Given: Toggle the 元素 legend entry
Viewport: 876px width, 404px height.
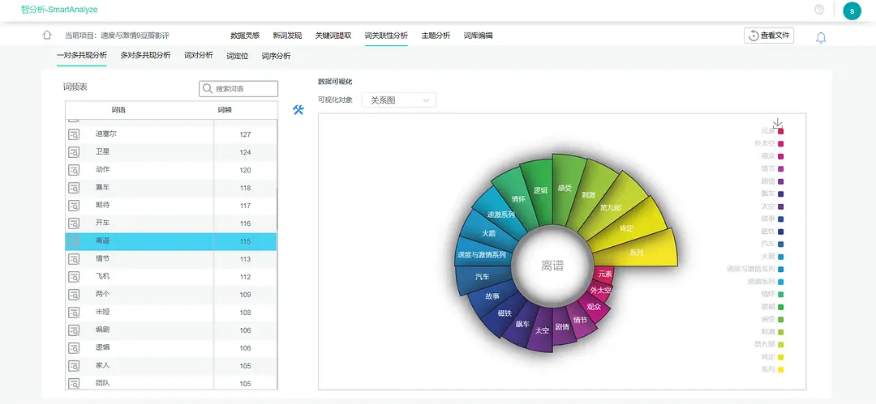Looking at the screenshot, I should 772,131.
